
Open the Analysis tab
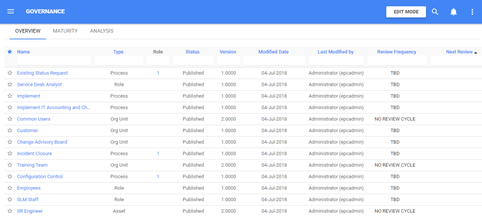point(102,31)
